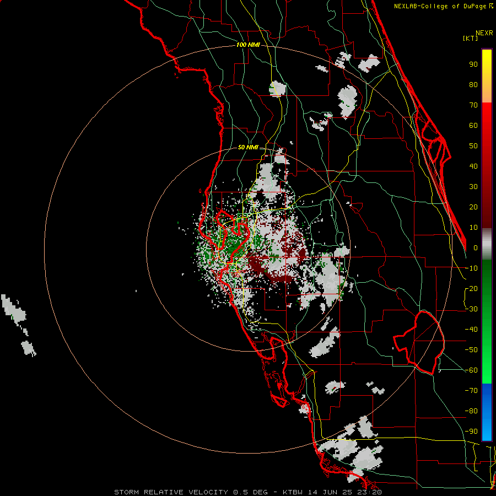Select the 50 value on the velocity scale
The image size is (496, 496).
click(473, 146)
